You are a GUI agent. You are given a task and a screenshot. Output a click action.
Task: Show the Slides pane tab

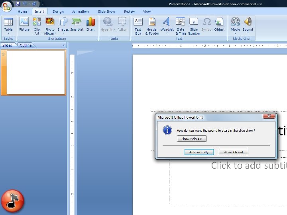pyautogui.click(x=7, y=45)
